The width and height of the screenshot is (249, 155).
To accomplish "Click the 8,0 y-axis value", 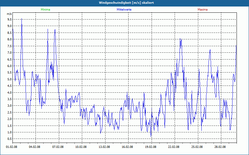I will pyautogui.click(x=10, y=39).
